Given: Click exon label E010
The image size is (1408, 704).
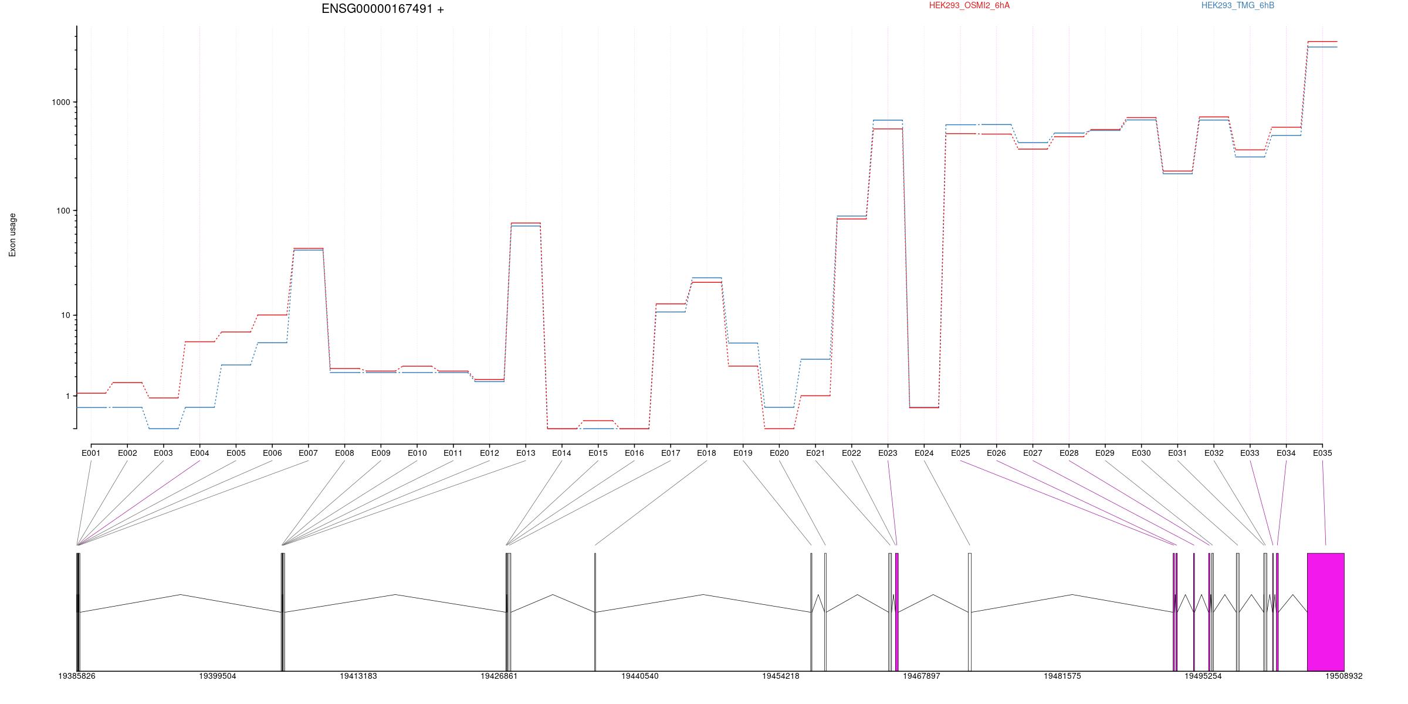Looking at the screenshot, I should (417, 453).
